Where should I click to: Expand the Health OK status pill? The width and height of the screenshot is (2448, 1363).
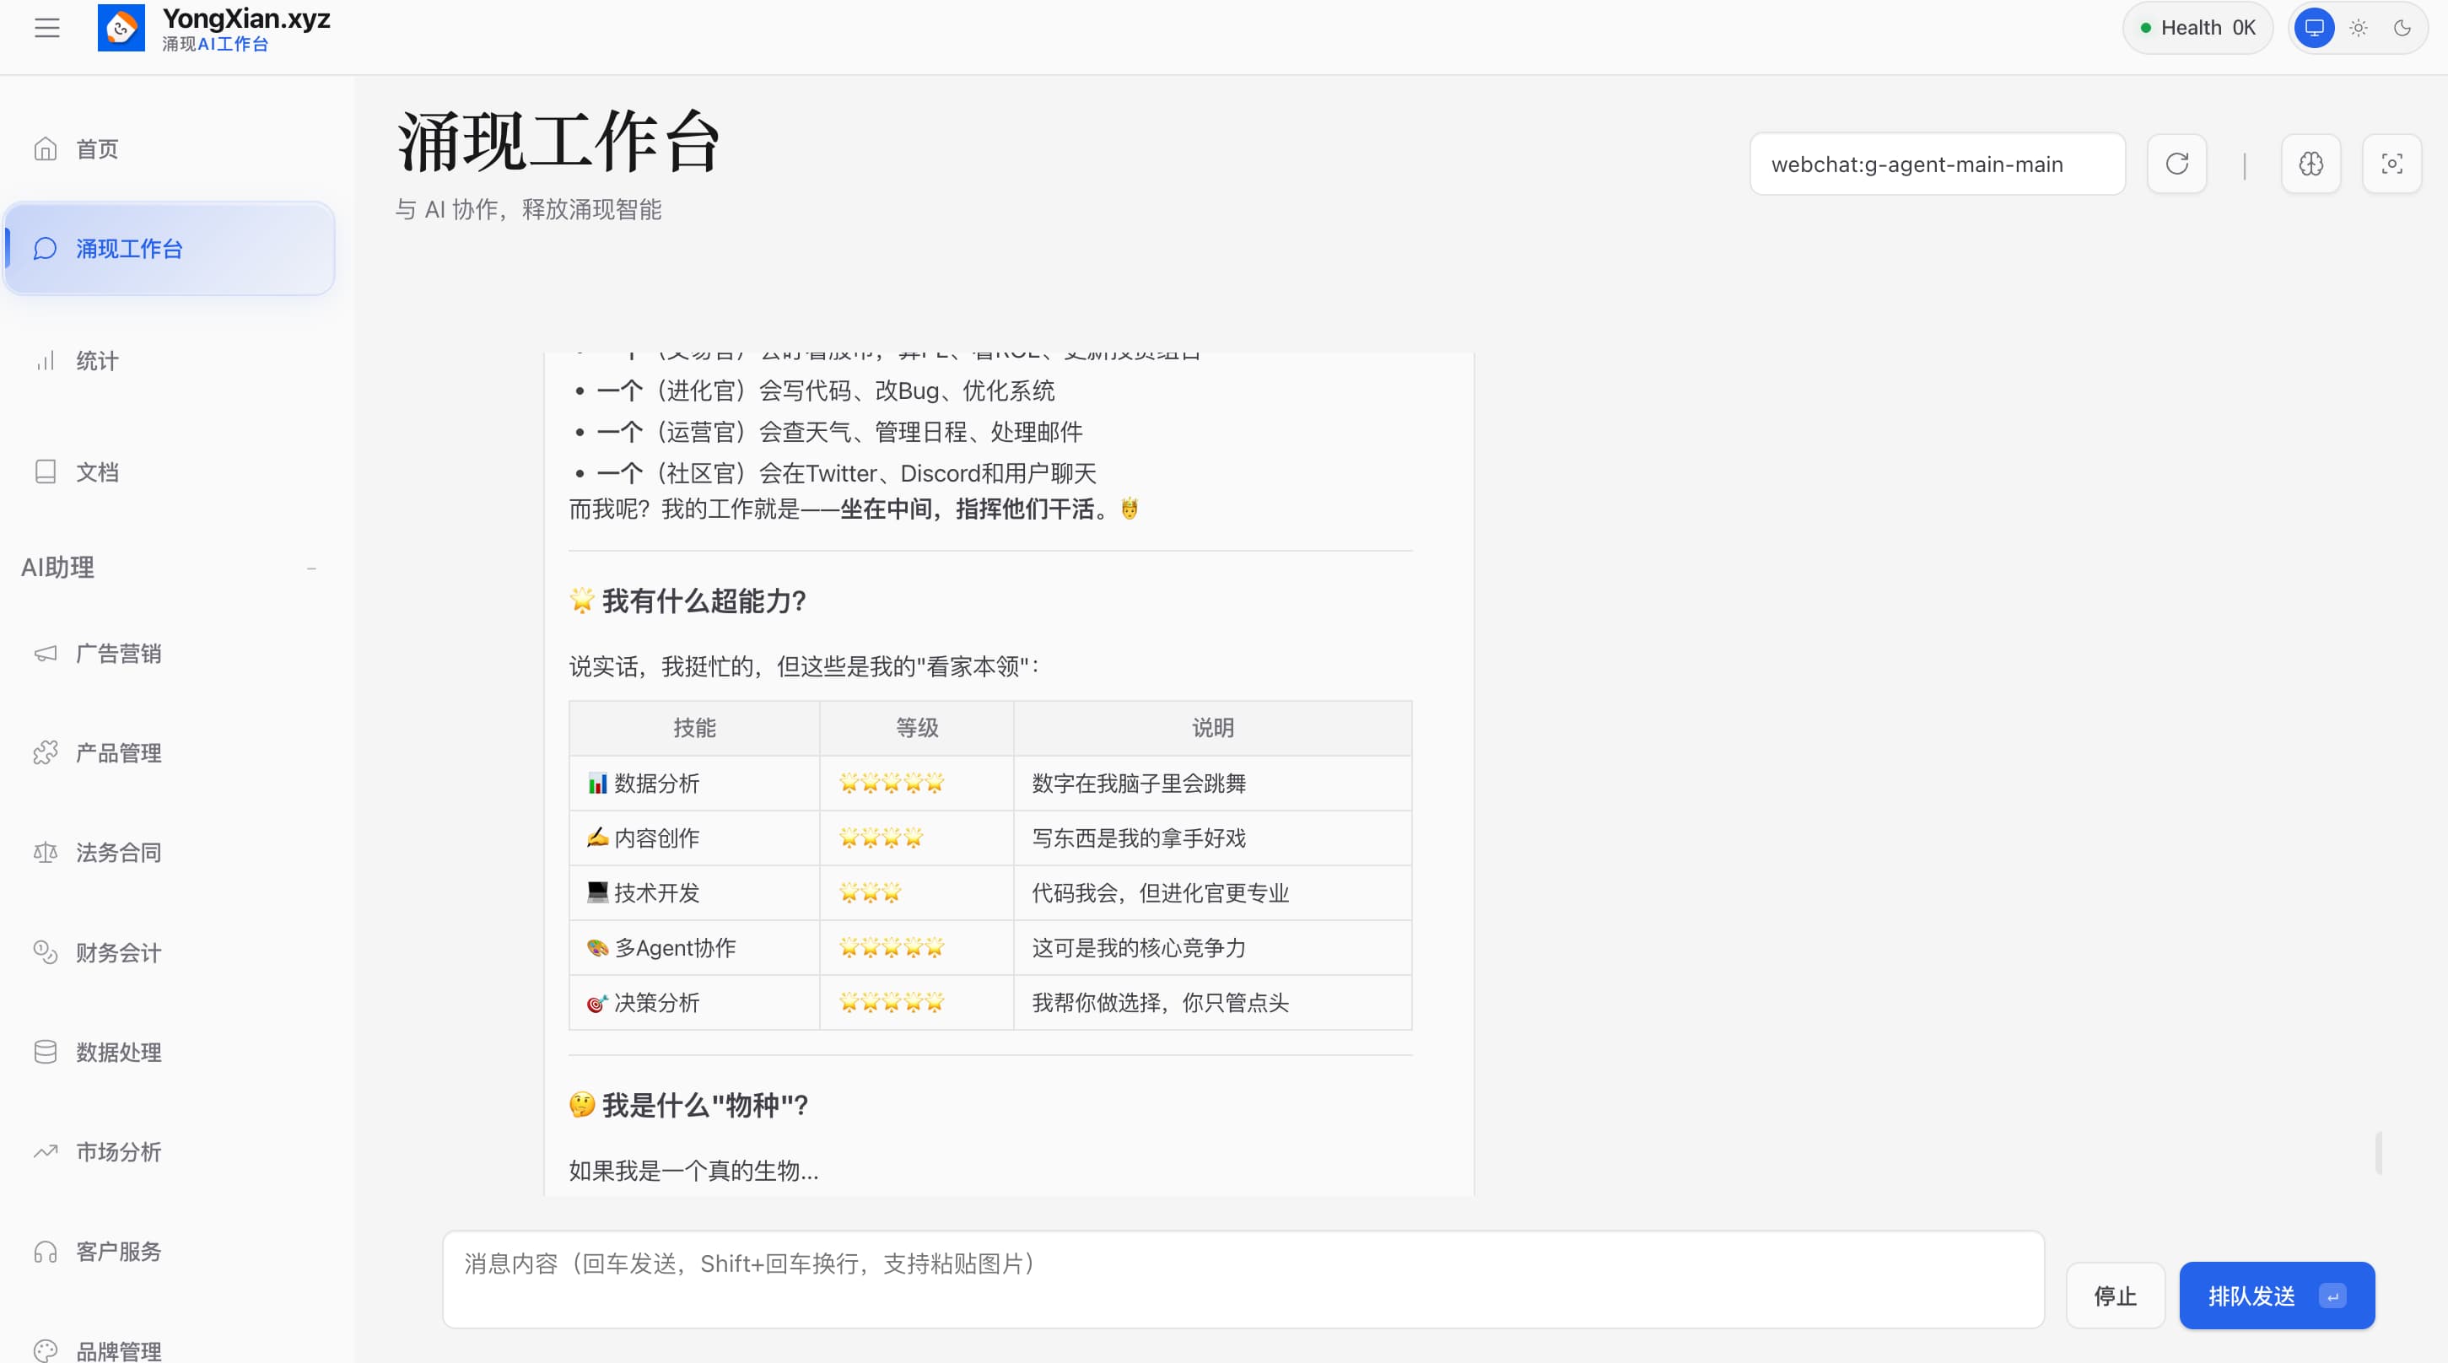pos(2197,28)
